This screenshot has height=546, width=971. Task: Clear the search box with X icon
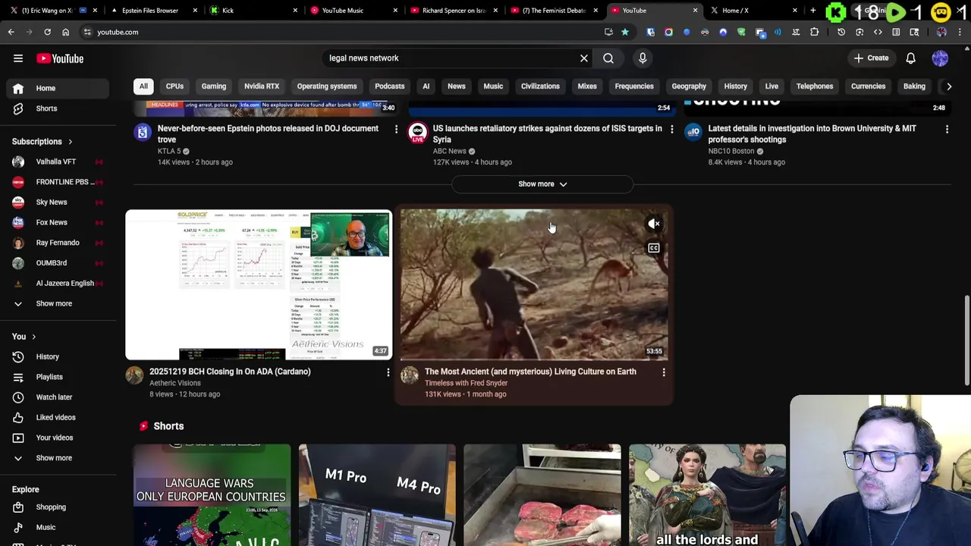pyautogui.click(x=584, y=58)
